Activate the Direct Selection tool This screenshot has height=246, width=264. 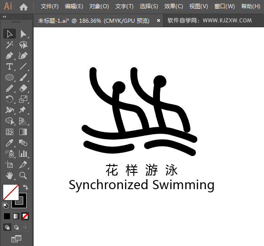coord(23,34)
